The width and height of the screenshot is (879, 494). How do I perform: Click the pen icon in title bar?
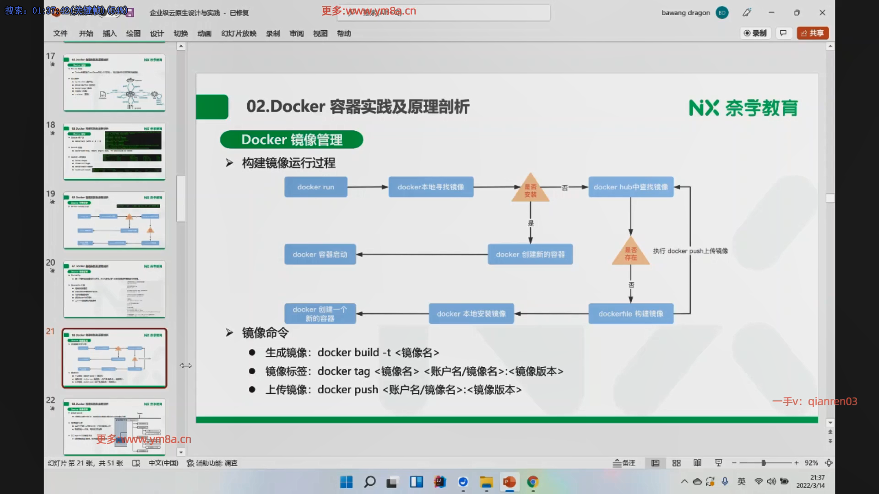tap(747, 13)
